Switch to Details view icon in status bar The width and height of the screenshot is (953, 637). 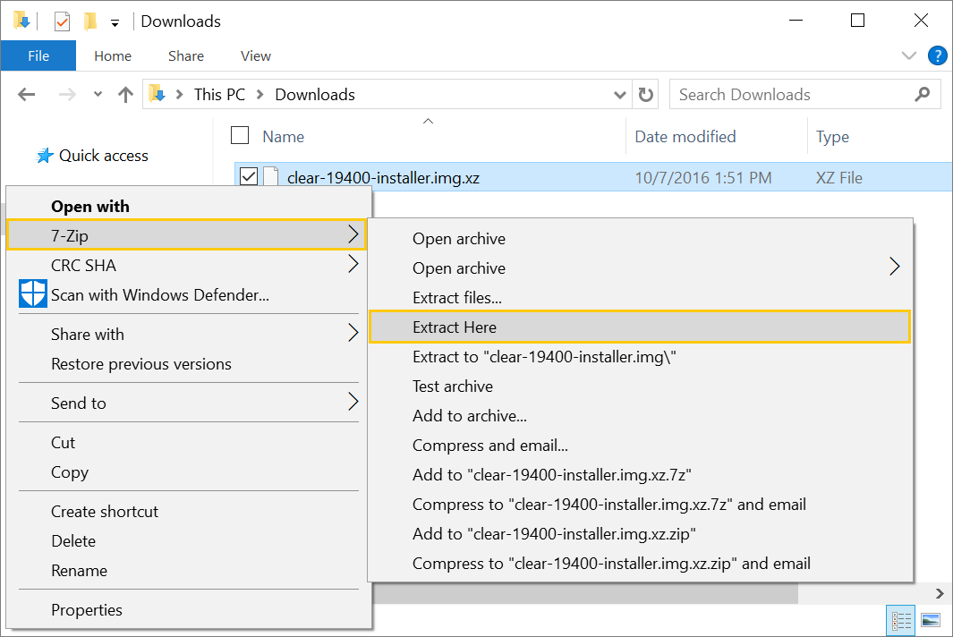[901, 621]
